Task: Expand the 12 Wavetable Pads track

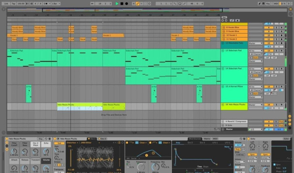Action: click(223, 43)
